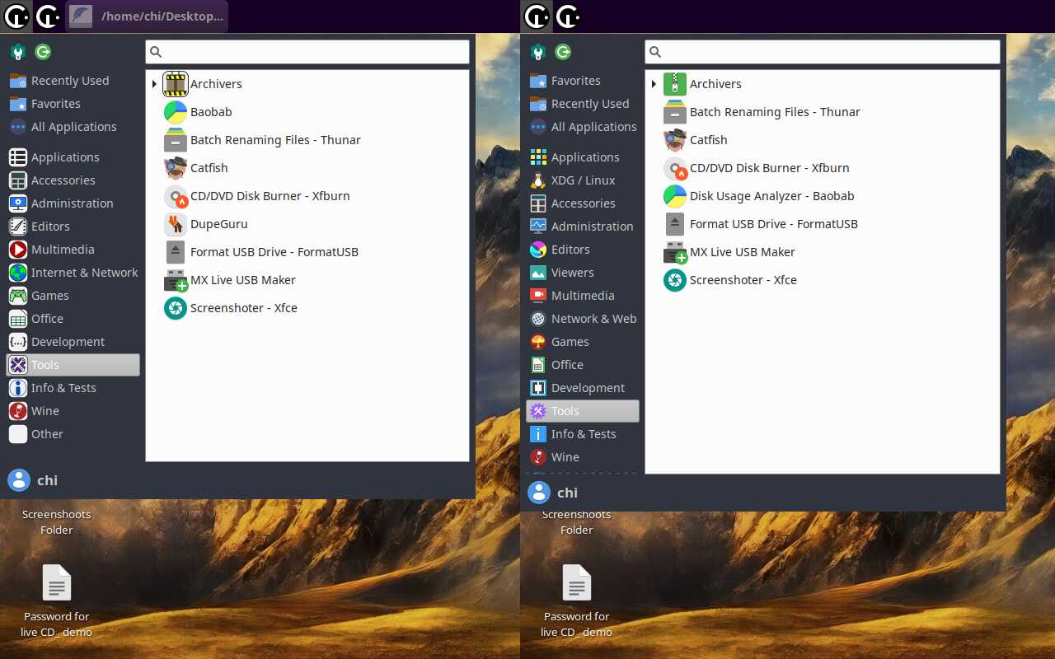This screenshot has height=659, width=1055.
Task: Open the Multimedia category in left menu
Action: [73, 250]
